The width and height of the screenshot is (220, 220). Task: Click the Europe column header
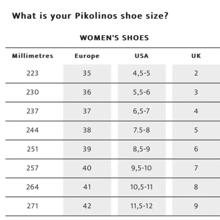(87, 56)
